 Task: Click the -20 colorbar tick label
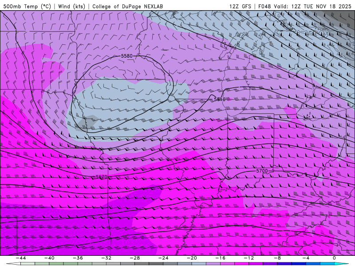[192, 258]
